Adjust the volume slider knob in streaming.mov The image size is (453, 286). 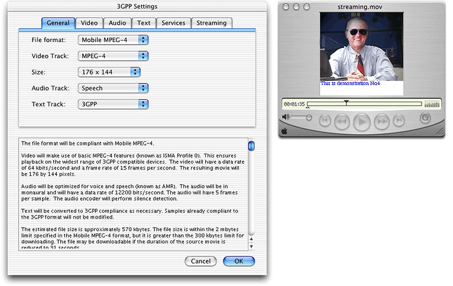[x=309, y=118]
